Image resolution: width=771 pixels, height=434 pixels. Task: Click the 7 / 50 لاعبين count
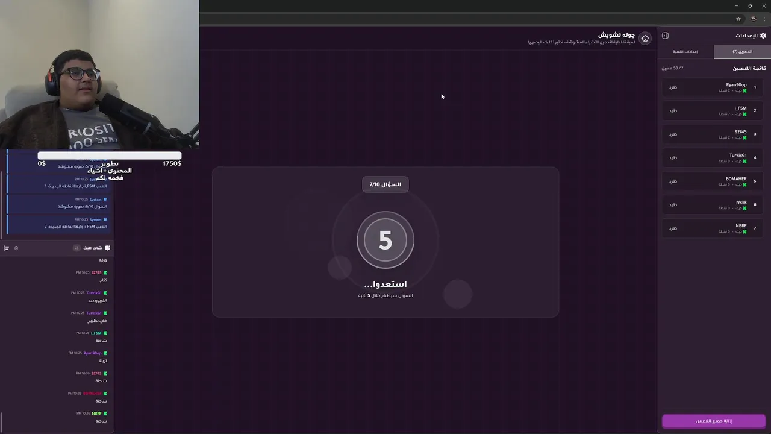click(672, 68)
